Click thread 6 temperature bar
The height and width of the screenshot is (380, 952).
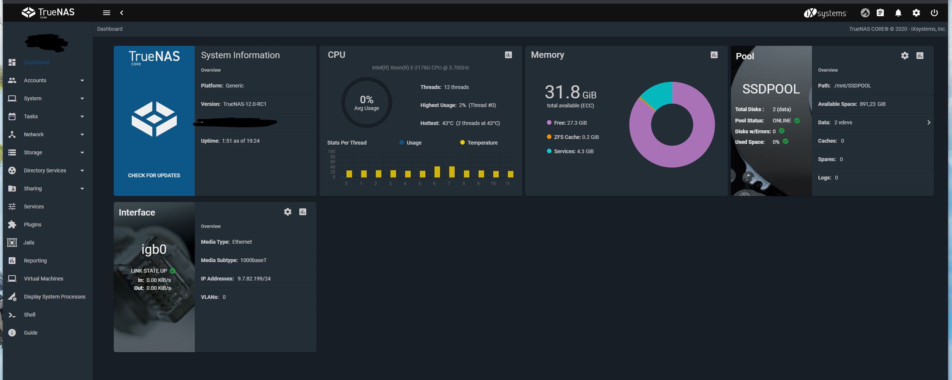click(x=437, y=172)
